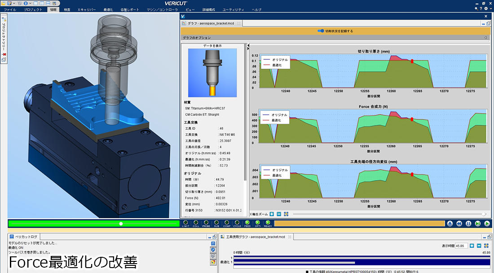The width and height of the screenshot is (494, 273).
Task: Minimize the graph panel with blue dash
Action: pos(483,24)
